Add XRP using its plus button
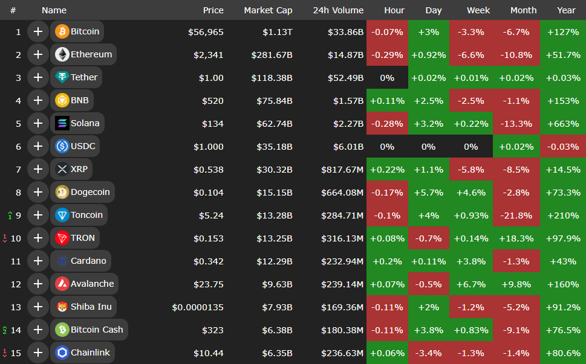The width and height of the screenshot is (586, 364). tap(37, 169)
